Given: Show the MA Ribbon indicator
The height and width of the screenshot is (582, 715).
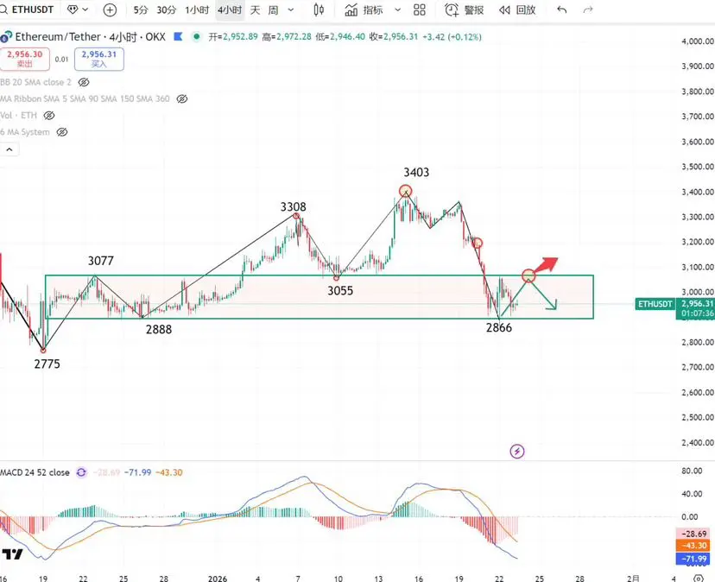Looking at the screenshot, I should pos(182,99).
